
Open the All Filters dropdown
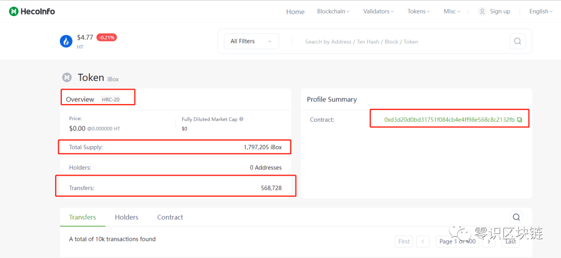coord(251,41)
